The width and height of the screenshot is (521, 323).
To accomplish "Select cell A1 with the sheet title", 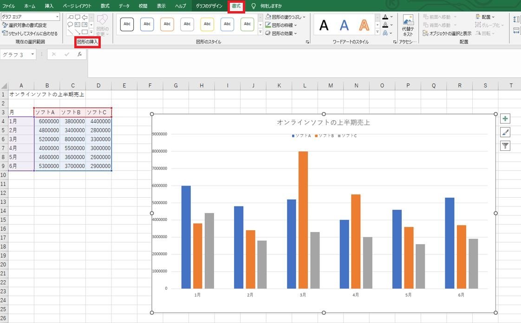I will click(21, 94).
